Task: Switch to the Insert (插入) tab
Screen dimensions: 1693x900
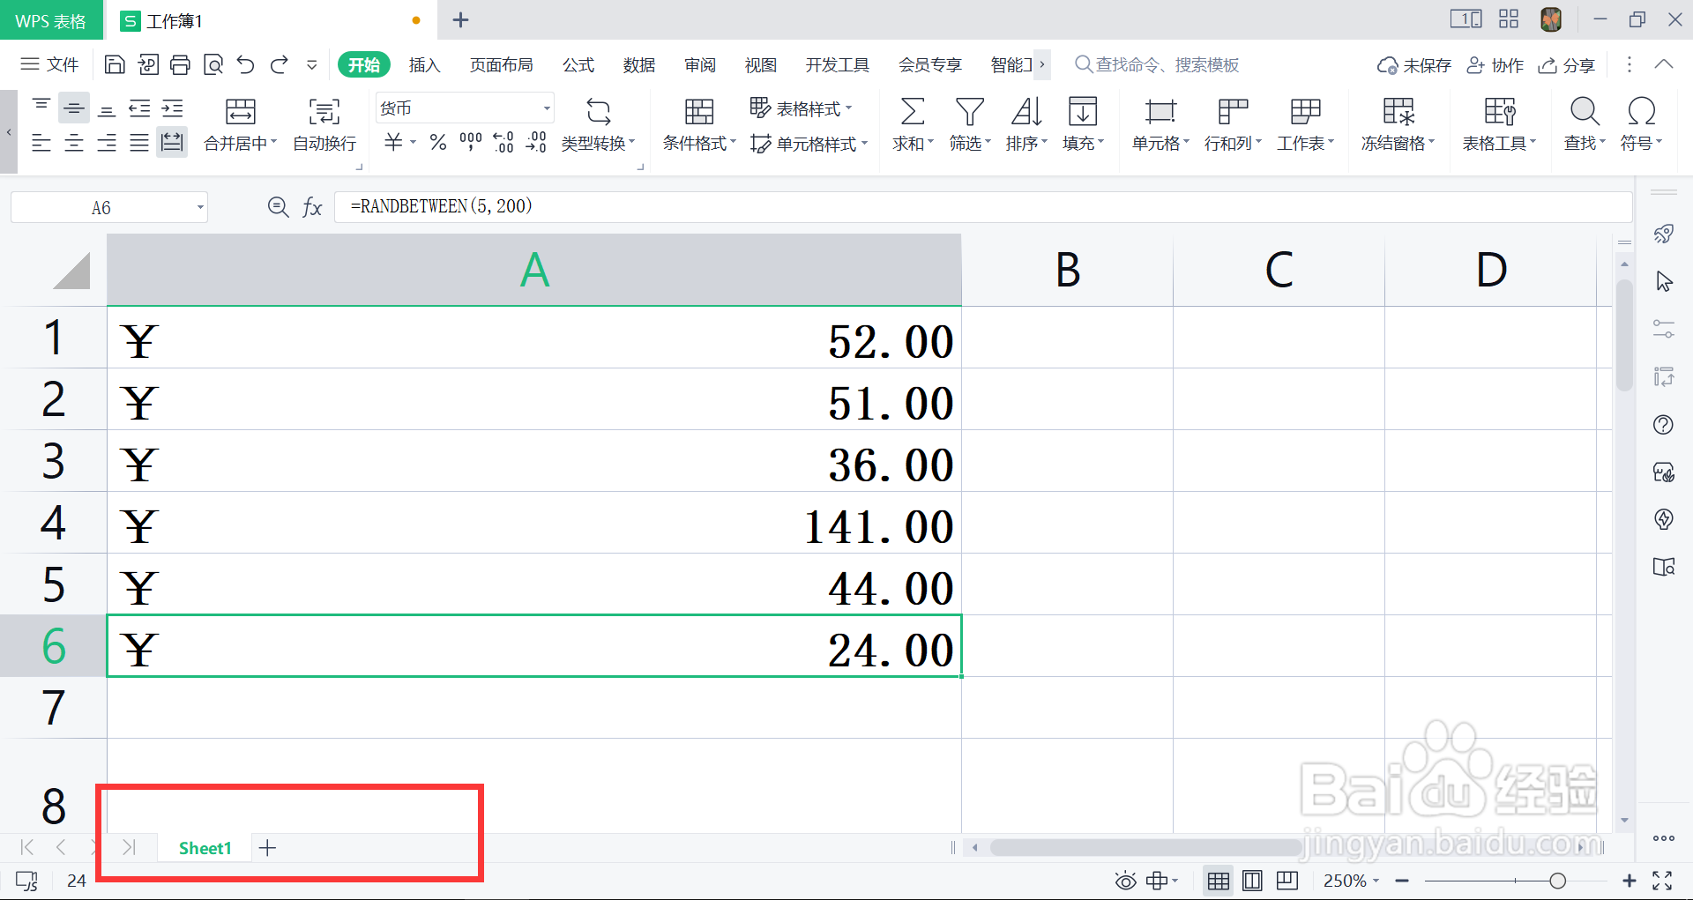Action: point(424,65)
